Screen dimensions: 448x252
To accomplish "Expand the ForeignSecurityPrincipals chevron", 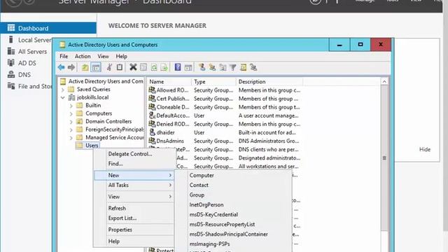I will 71,129.
